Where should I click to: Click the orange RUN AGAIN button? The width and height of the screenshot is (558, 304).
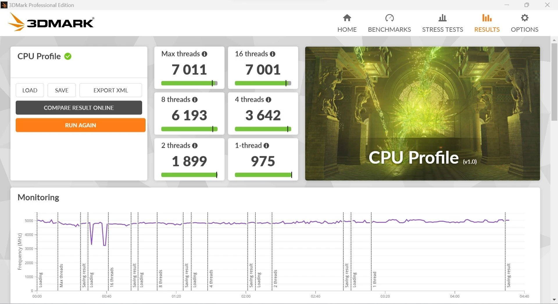[81, 125]
